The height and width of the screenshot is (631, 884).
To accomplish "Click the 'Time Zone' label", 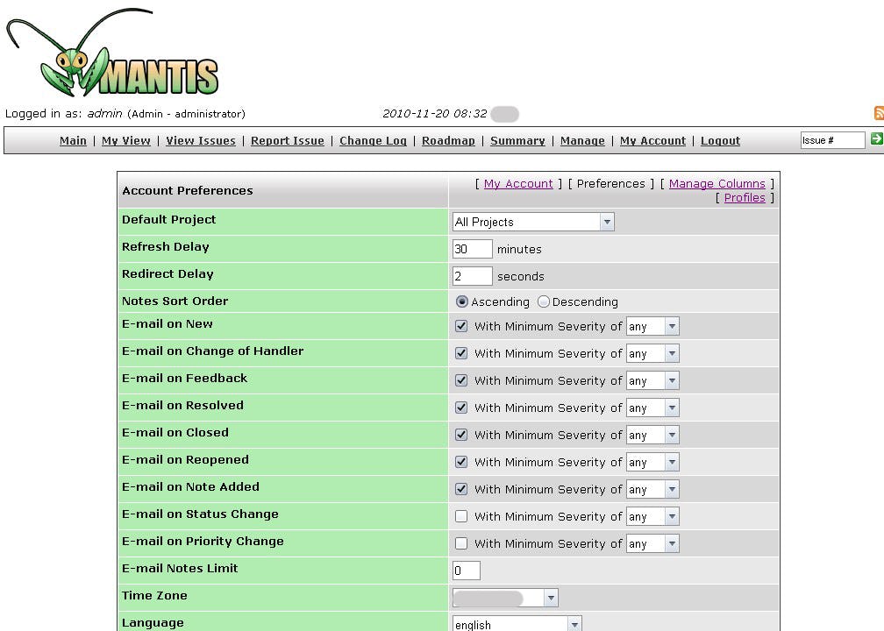I will tap(154, 596).
